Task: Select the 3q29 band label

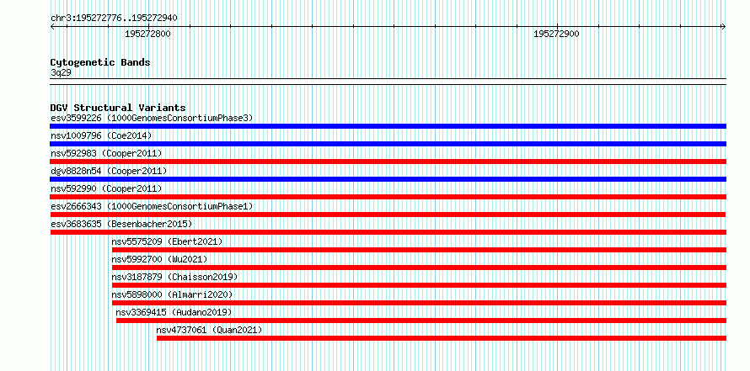Action: pos(61,73)
